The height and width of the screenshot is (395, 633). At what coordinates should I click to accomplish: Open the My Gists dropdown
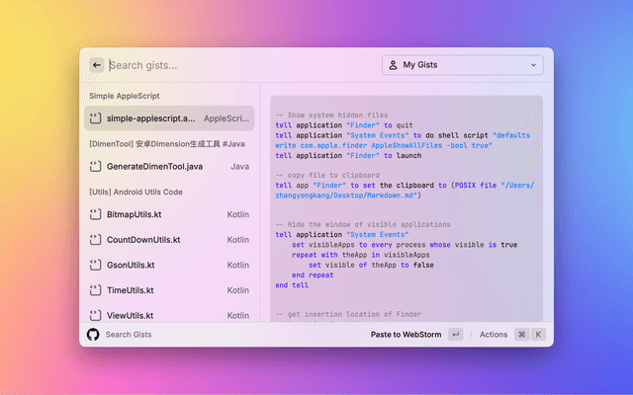(x=462, y=65)
